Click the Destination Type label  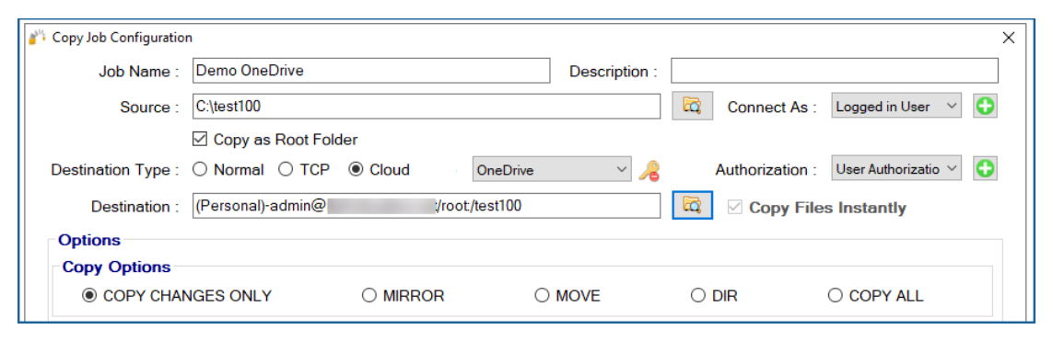115,170
